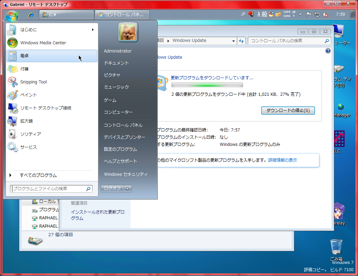
Task: Click the network tray icon
Action: pyautogui.click(x=317, y=14)
